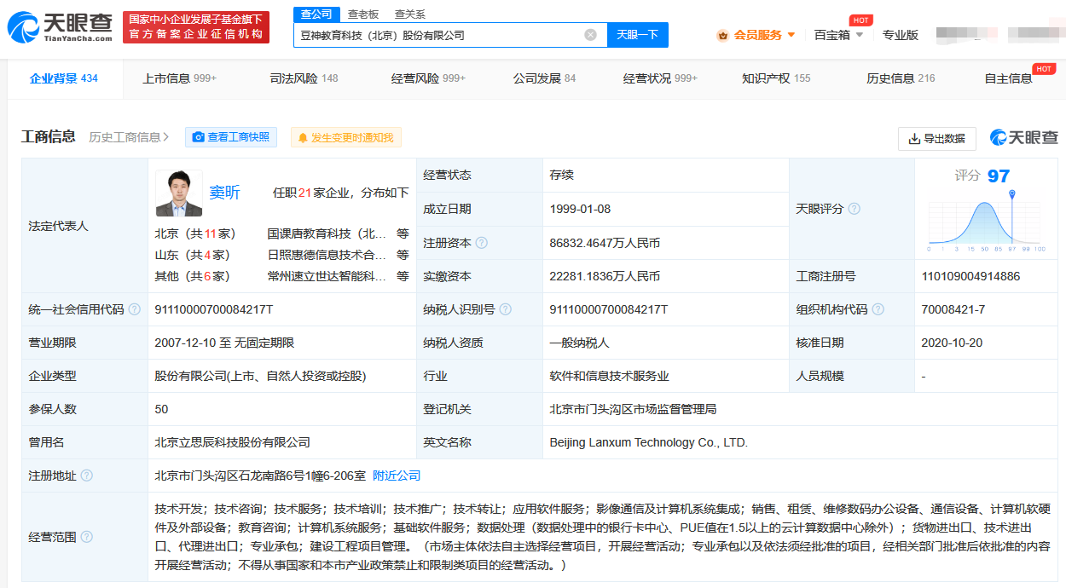Image resolution: width=1066 pixels, height=588 pixels.
Task: Enable 发生变更时通知我 change notification
Action: click(346, 137)
